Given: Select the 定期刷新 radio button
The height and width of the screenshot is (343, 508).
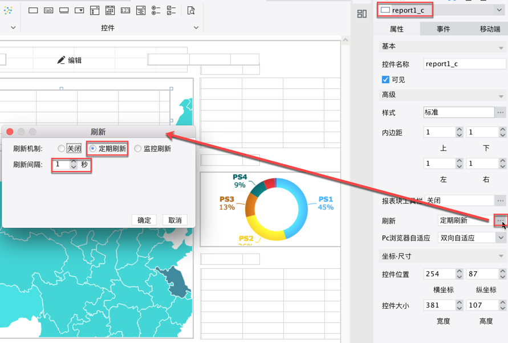Looking at the screenshot, I should tap(93, 149).
